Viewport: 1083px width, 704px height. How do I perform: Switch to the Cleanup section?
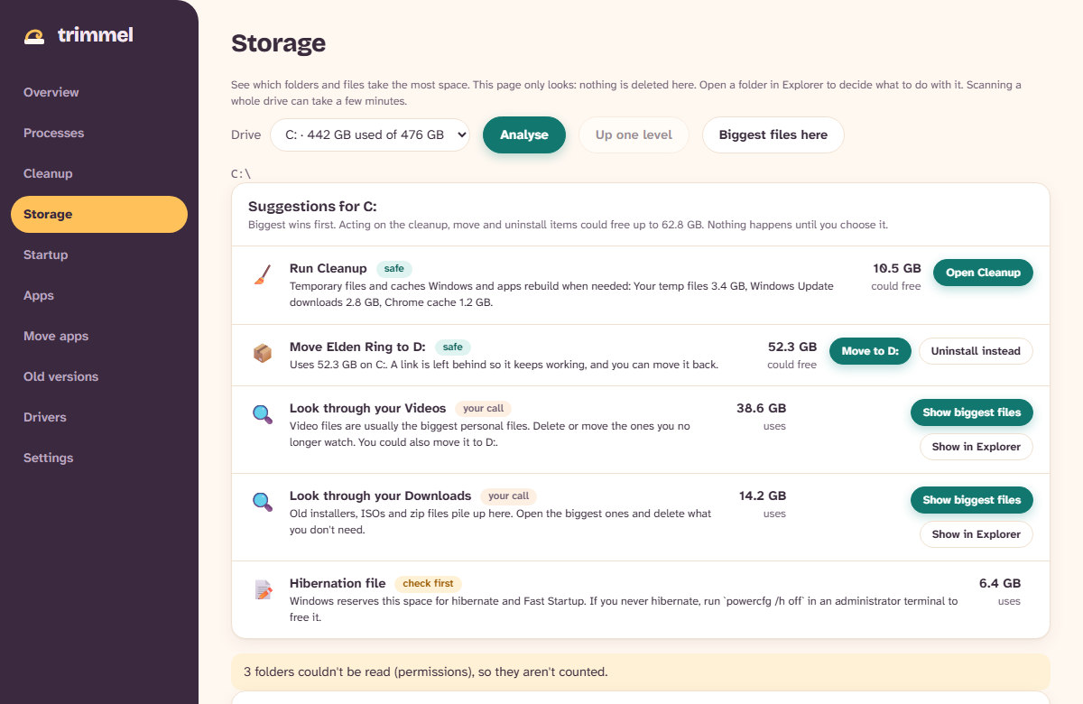point(99,173)
